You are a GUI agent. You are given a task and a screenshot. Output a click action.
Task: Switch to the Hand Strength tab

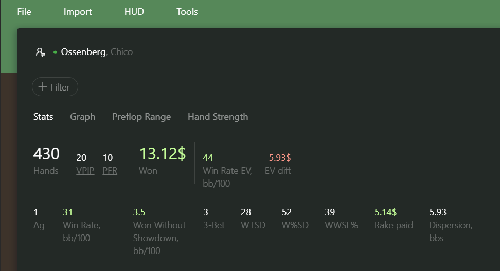click(x=218, y=117)
